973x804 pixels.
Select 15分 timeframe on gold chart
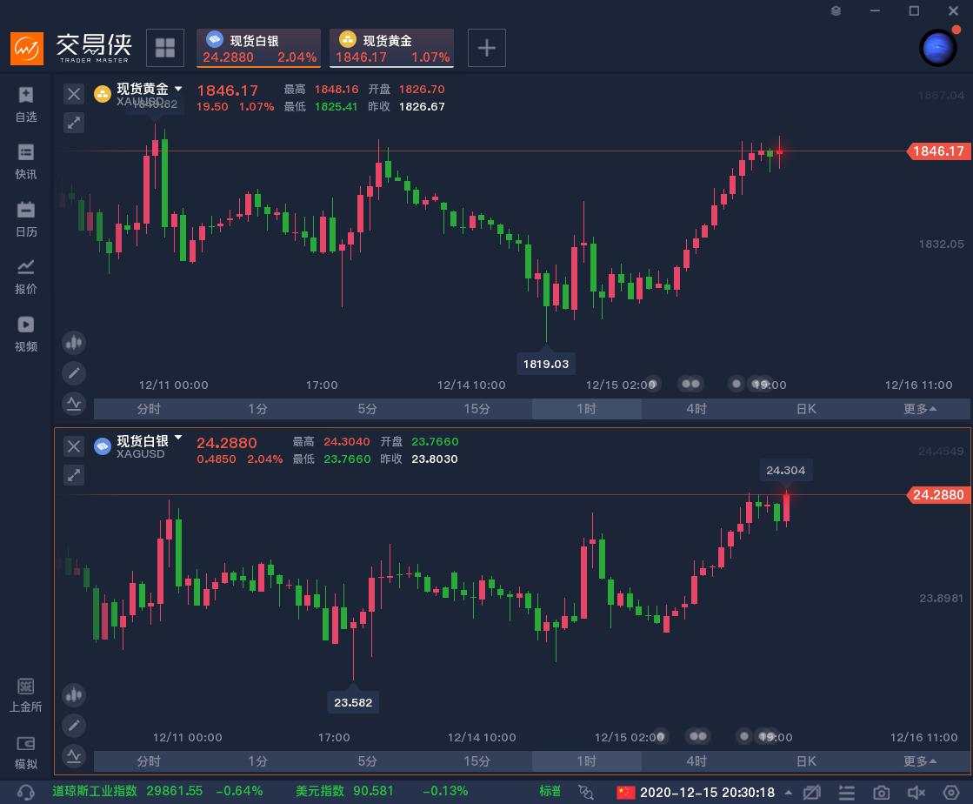click(x=477, y=408)
